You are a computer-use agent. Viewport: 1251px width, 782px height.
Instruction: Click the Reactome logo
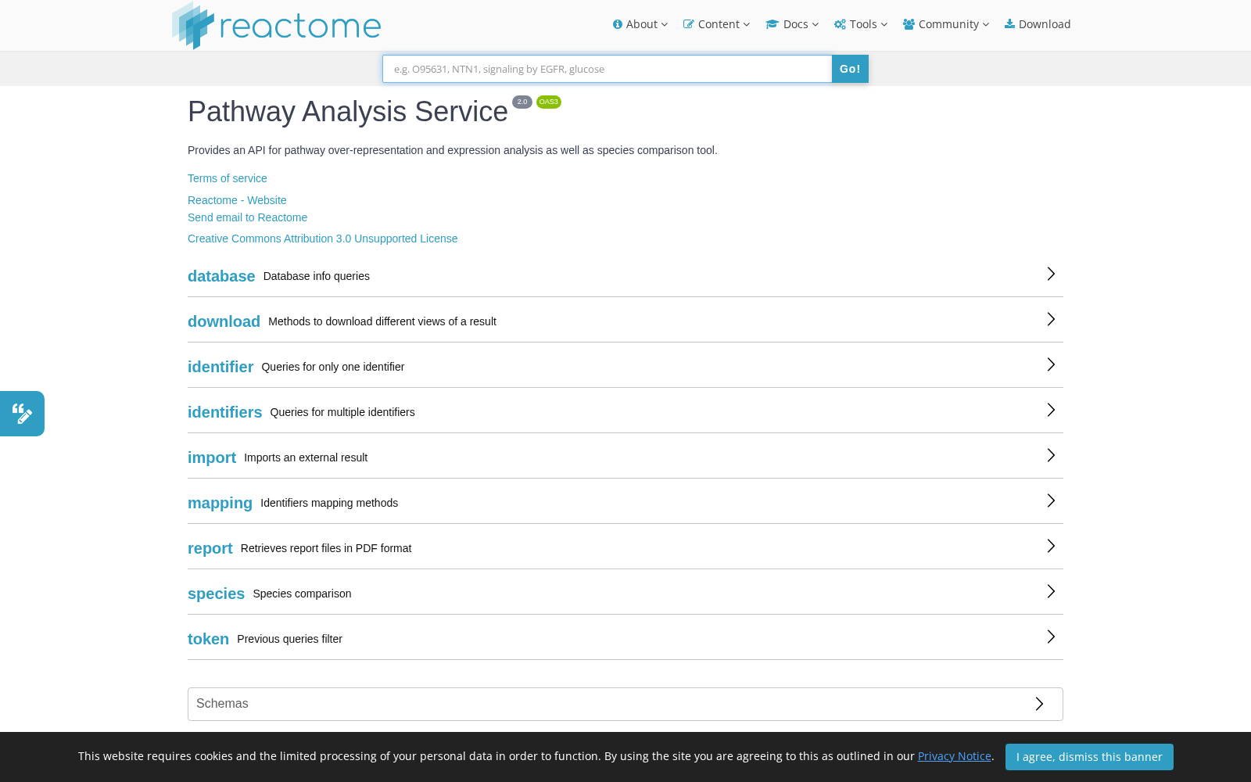coord(276,25)
